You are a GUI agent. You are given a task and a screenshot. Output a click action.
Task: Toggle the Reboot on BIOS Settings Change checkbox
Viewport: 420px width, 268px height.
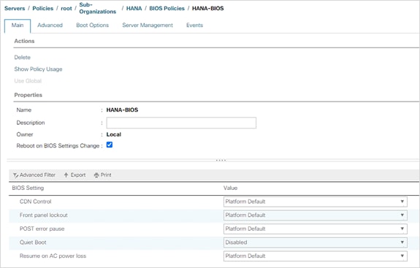pyautogui.click(x=110, y=145)
